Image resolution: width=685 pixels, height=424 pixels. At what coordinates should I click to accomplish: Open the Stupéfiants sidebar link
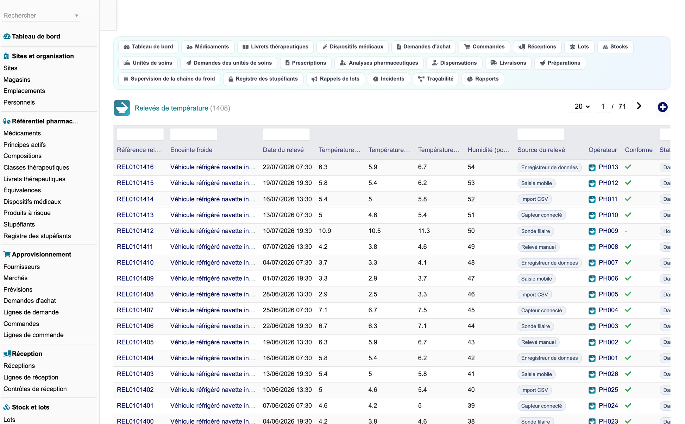tap(19, 224)
